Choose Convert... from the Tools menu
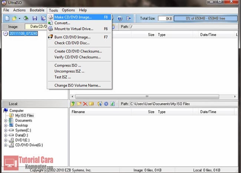The height and width of the screenshot is (173, 241). pyautogui.click(x=79, y=23)
